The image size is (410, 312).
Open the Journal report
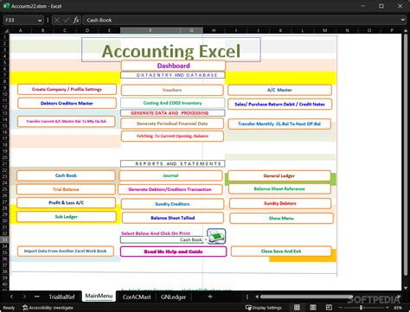170,175
